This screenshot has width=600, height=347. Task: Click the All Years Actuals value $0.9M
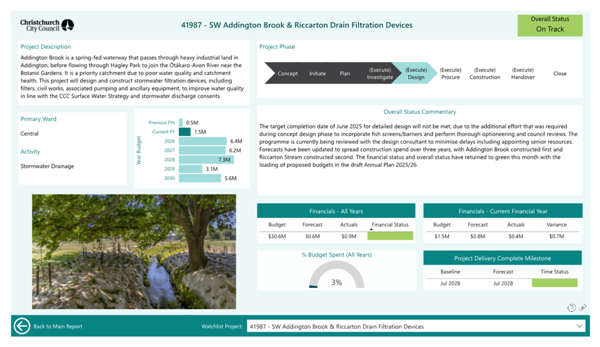pyautogui.click(x=348, y=237)
